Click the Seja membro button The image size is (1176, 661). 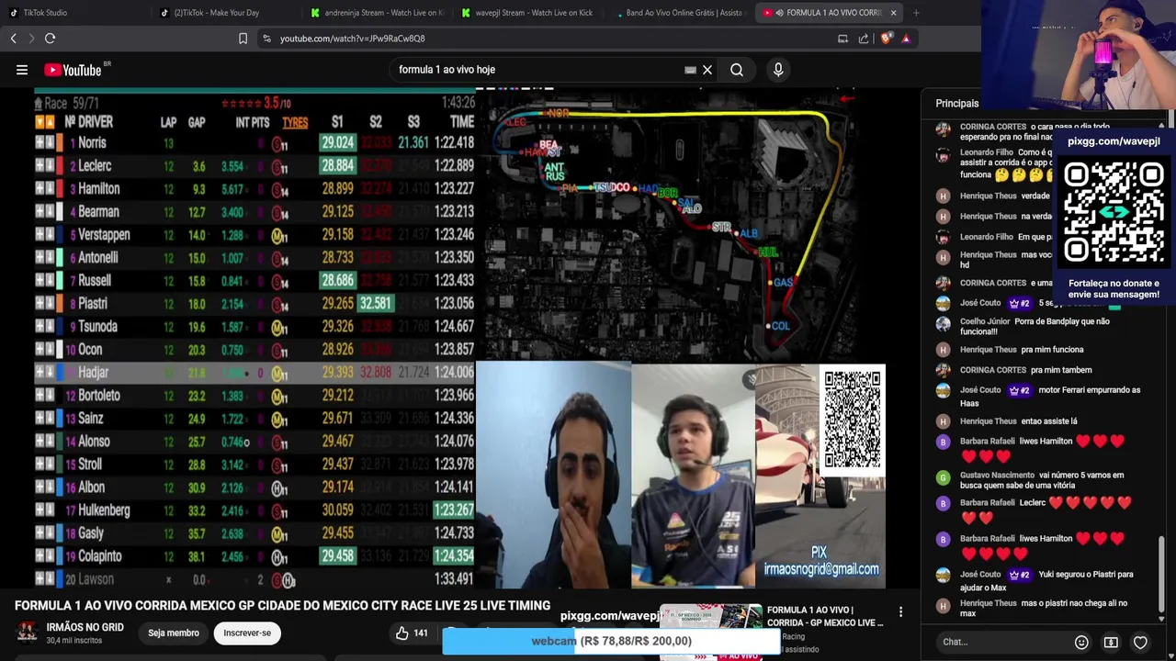174,633
